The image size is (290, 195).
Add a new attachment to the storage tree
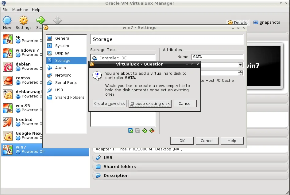click(145, 130)
